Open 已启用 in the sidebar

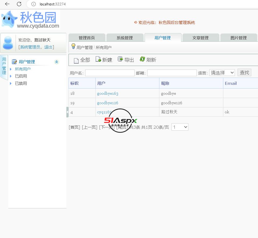click(21, 76)
